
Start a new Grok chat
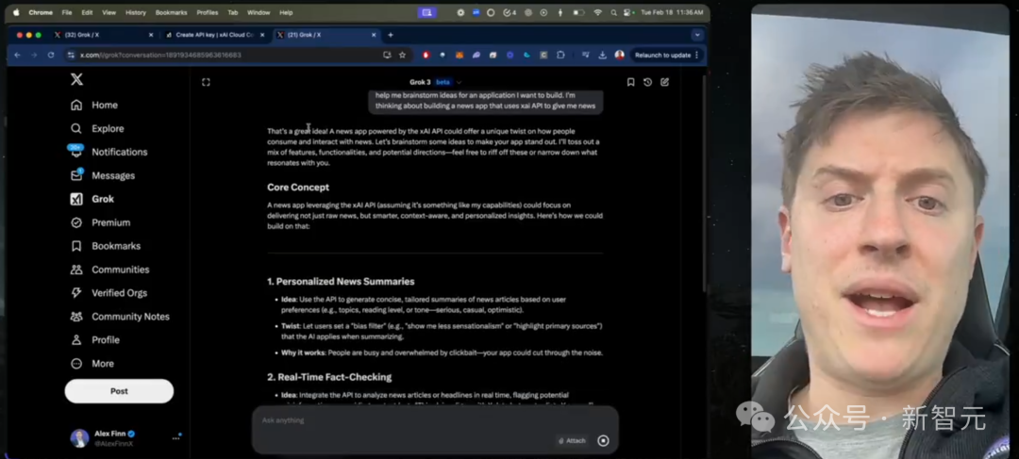(664, 82)
